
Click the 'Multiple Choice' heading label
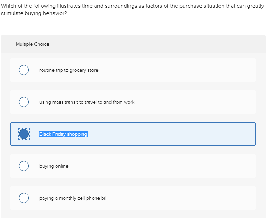32,44
